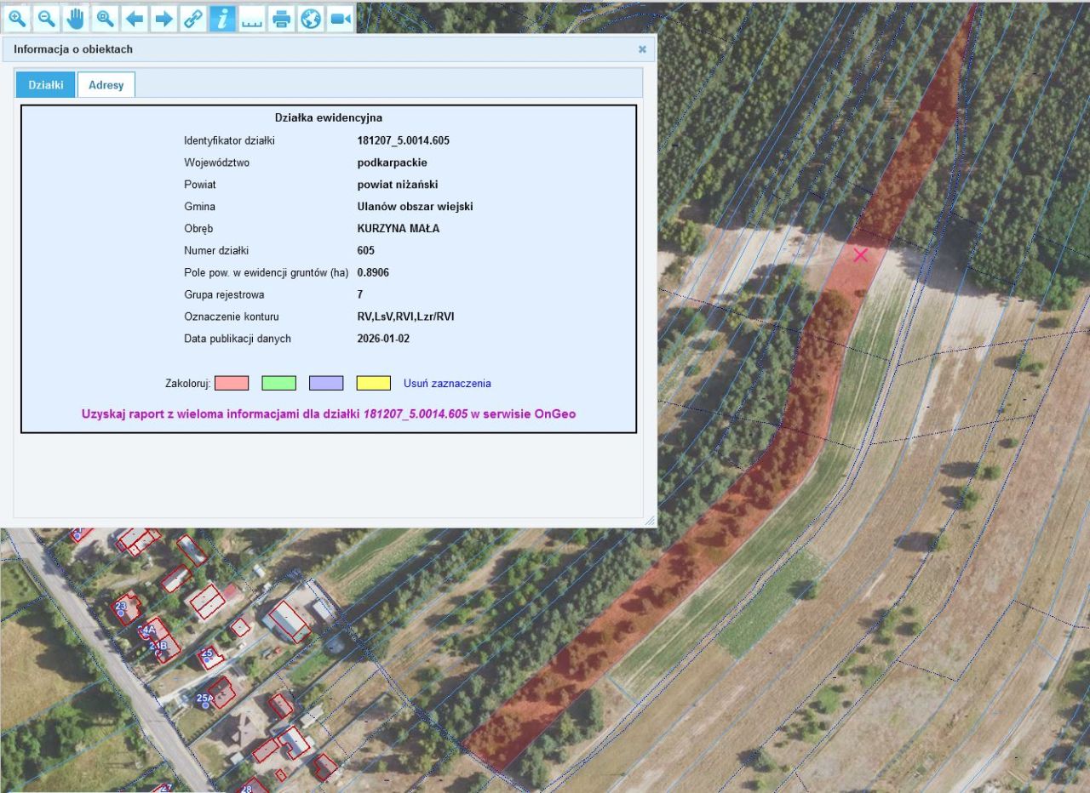Viewport: 1090px width, 793px height.
Task: Click the resize grip of info panel
Action: pos(650,520)
